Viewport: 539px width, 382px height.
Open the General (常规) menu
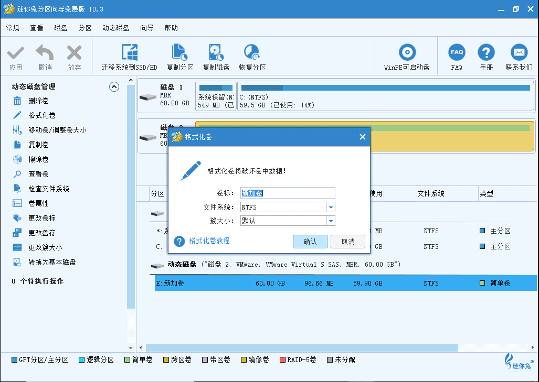pos(13,28)
